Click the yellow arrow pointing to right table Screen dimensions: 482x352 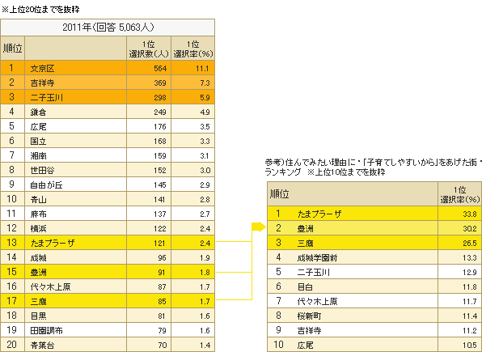point(259,227)
